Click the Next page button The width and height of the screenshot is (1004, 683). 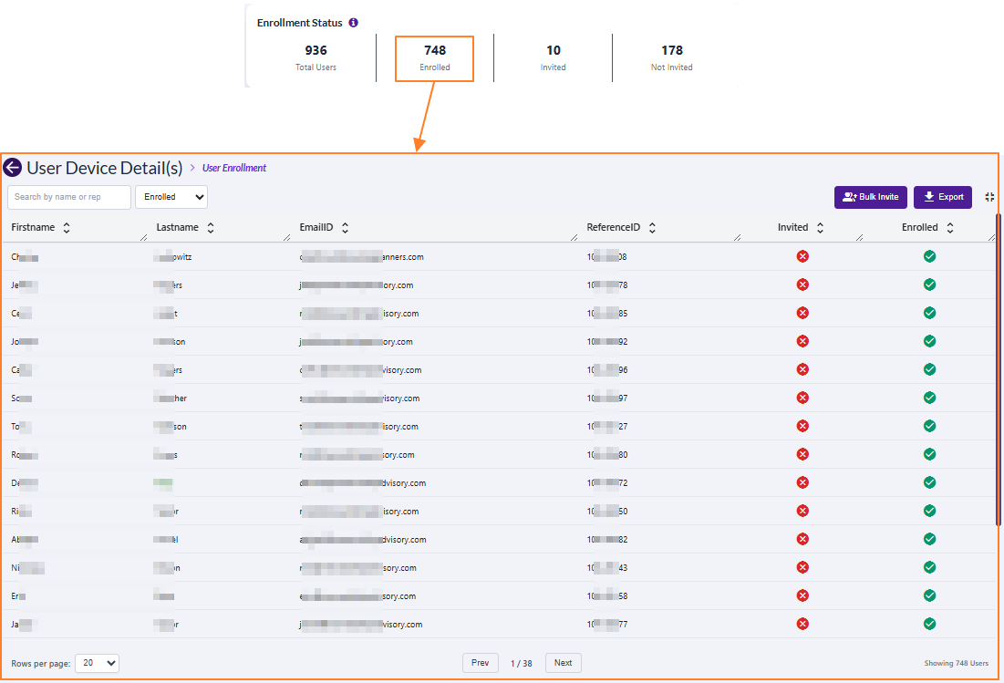point(563,663)
